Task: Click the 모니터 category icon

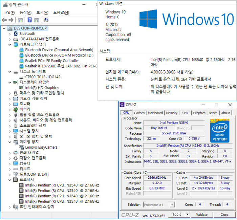Action: click(x=16, y=104)
